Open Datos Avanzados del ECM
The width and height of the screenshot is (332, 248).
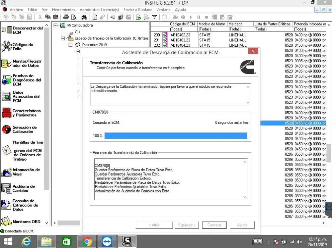point(21,97)
